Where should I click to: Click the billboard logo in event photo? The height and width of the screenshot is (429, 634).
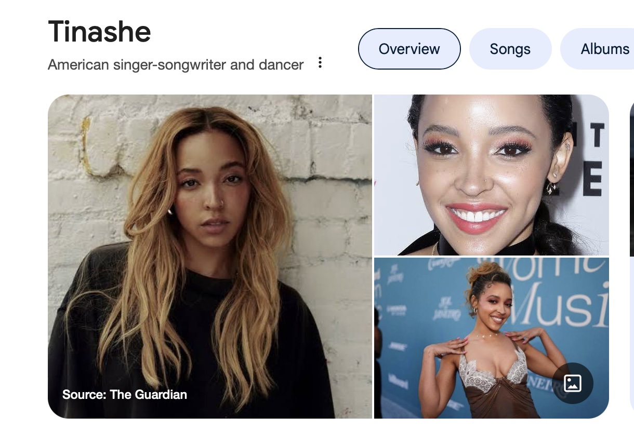(x=398, y=381)
